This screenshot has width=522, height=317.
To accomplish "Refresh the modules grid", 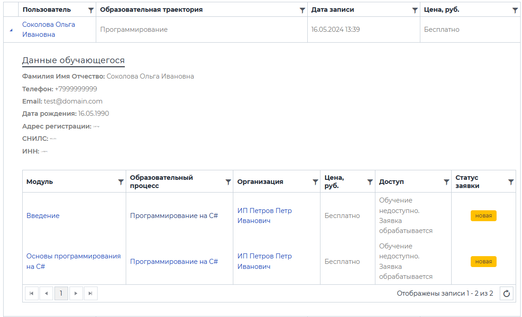I will [507, 294].
